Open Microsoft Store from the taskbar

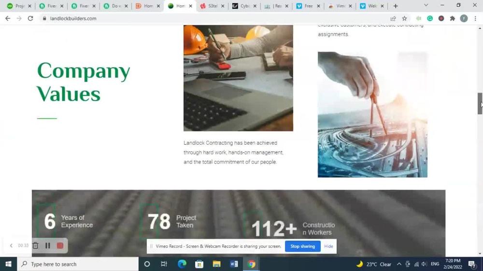point(199,264)
